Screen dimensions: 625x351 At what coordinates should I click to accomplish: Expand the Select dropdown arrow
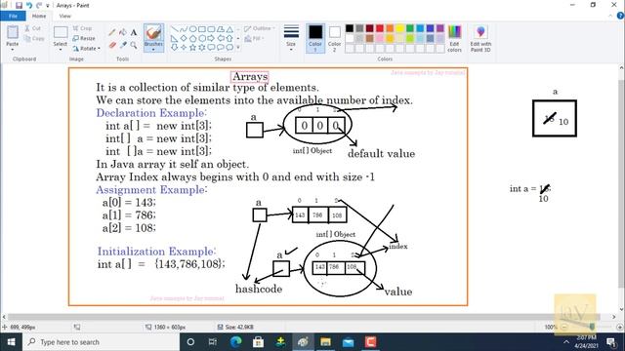[x=61, y=50]
